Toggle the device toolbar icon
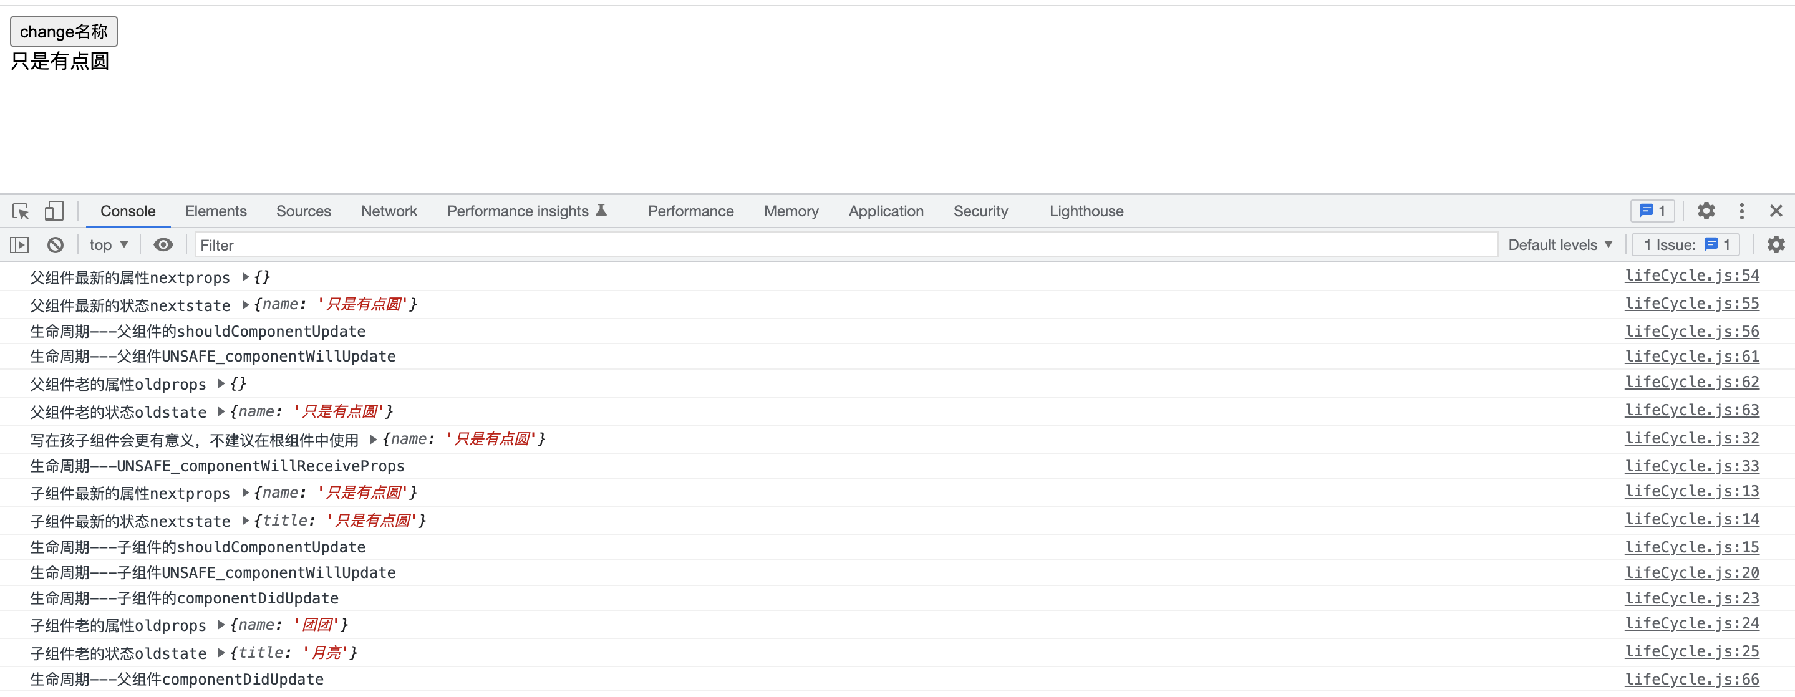Screen dimensions: 1795x697 [x=54, y=211]
